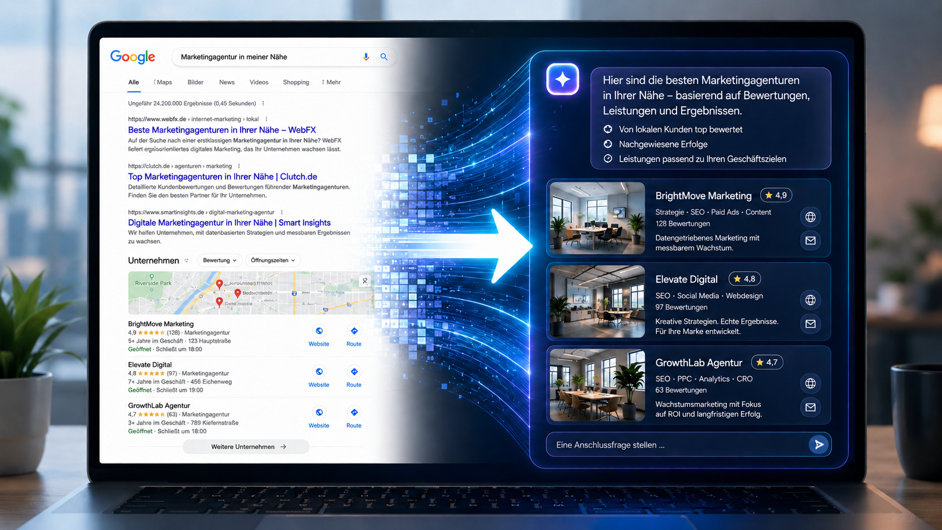Open GrowthLab Agentur globe website icon

(810, 384)
